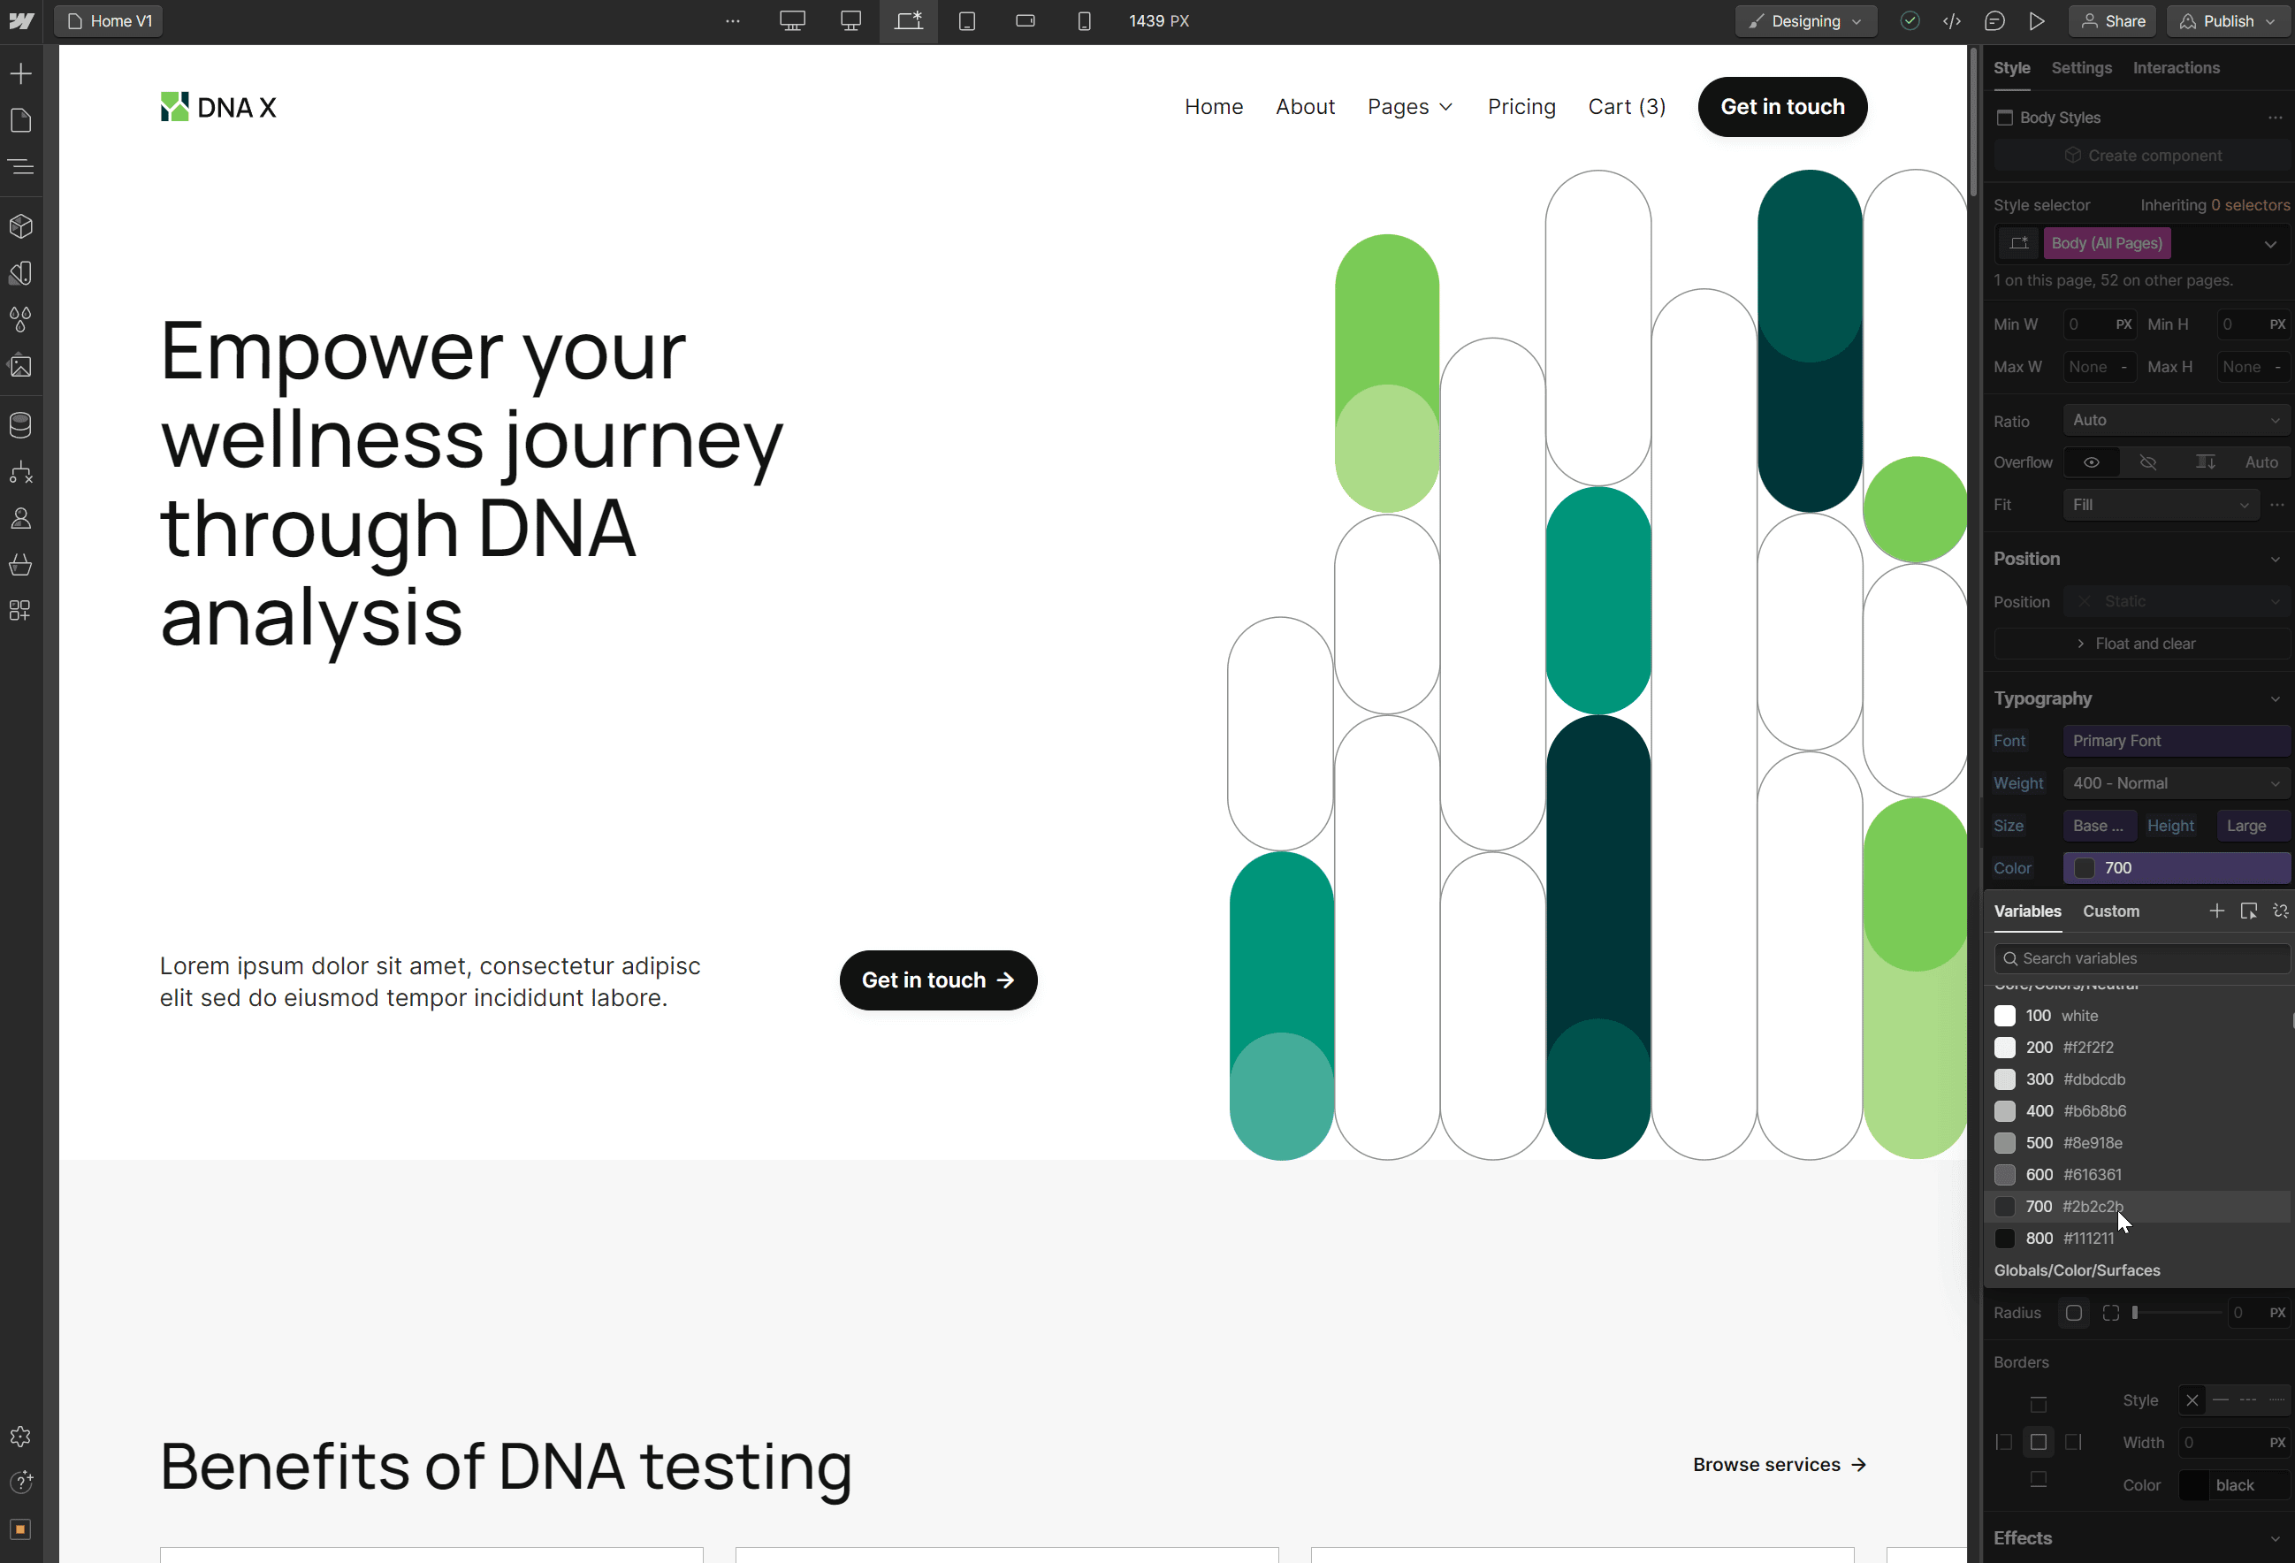Open the Webflow logo menu
This screenshot has height=1563, width=2295.
(x=20, y=20)
